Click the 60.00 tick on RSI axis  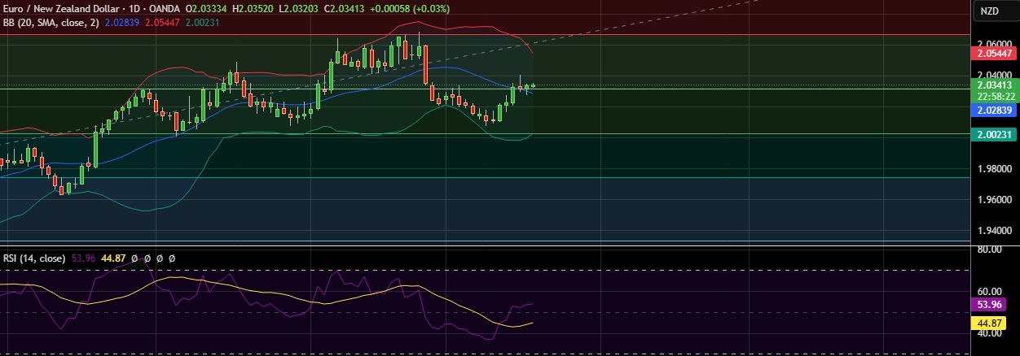pos(988,291)
